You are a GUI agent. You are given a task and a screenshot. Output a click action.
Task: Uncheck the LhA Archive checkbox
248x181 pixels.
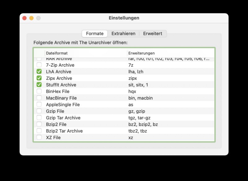coord(39,72)
